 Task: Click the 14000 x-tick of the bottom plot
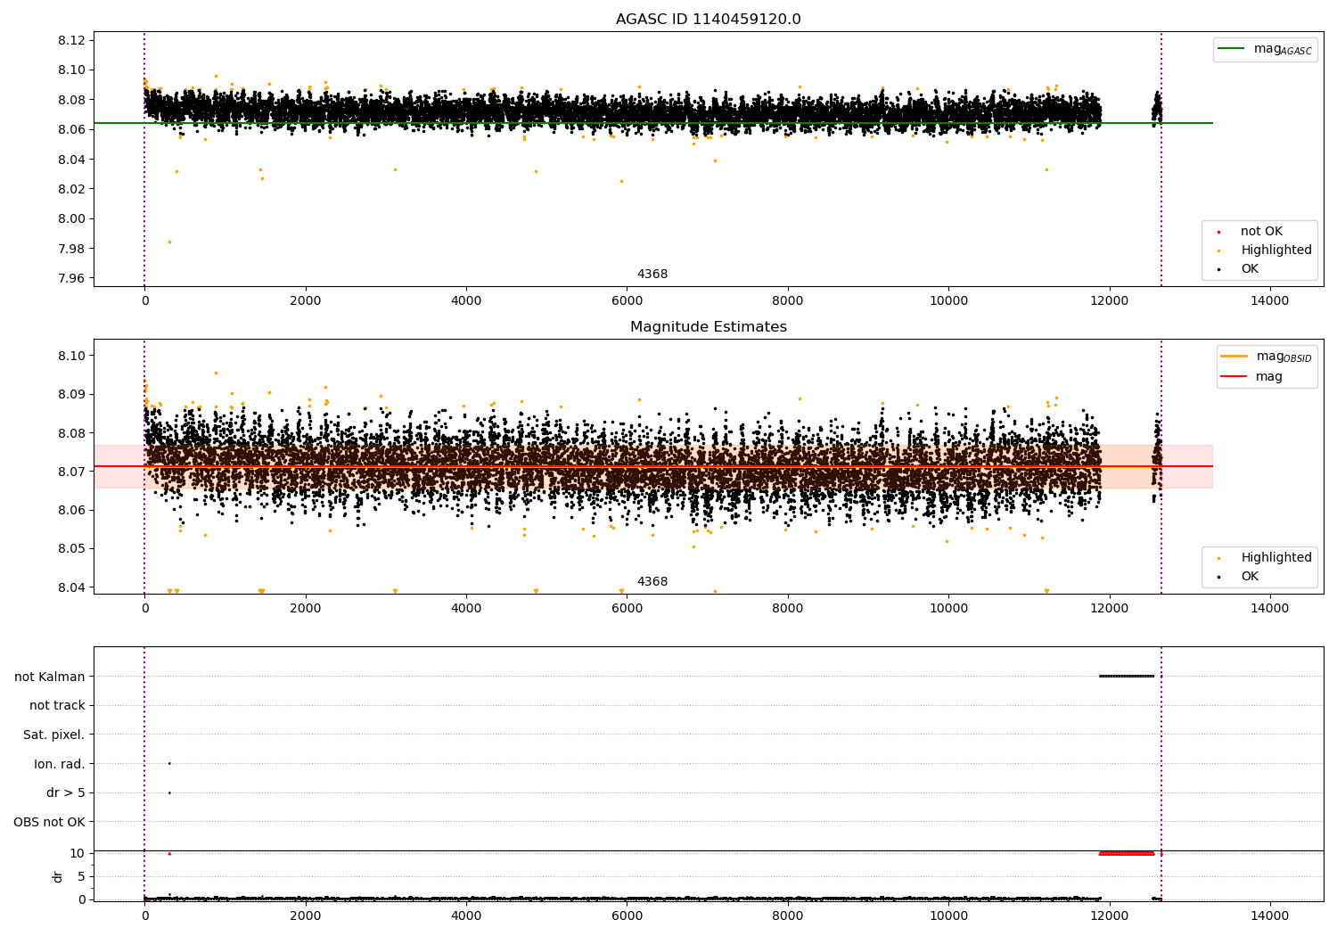[x=1270, y=917]
